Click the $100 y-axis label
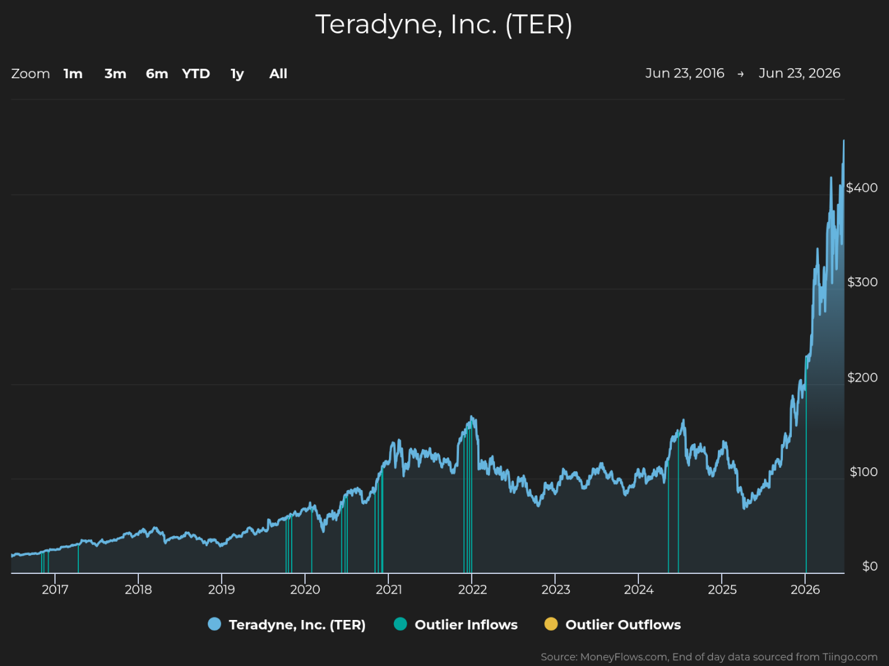The image size is (889, 666). tap(864, 472)
